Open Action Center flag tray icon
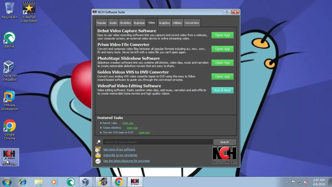The image size is (332, 187). coord(293,182)
